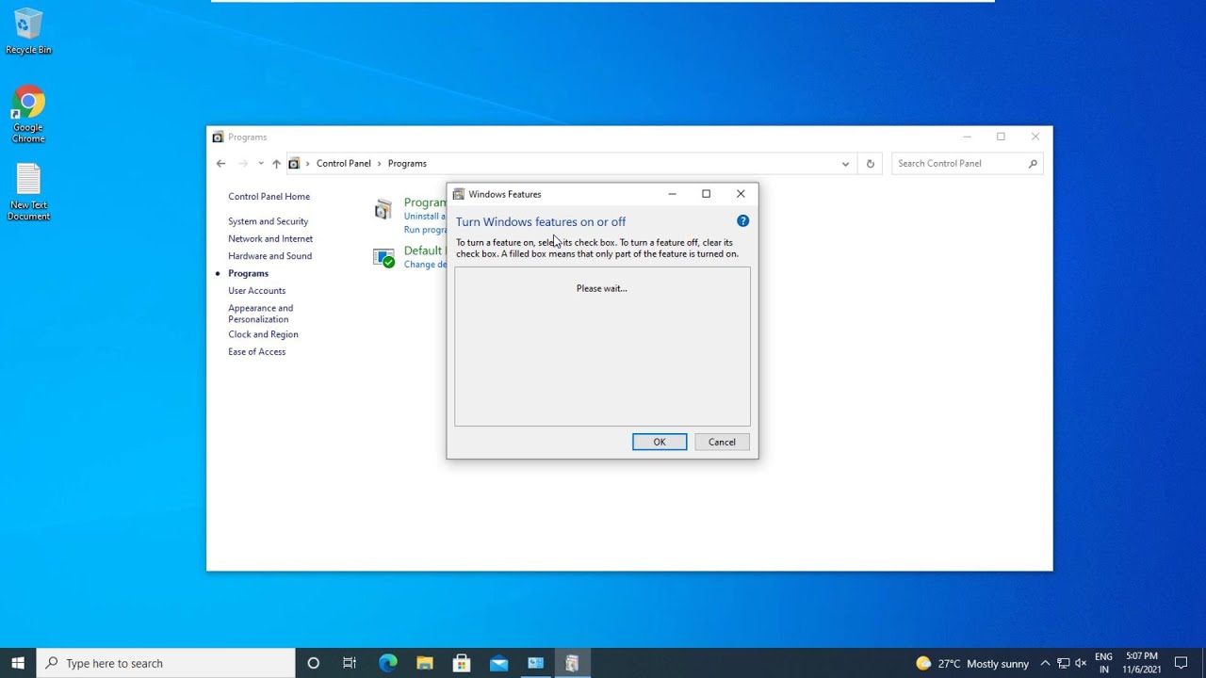This screenshot has height=678, width=1206.
Task: Click the Programs and Features icon
Action: pyautogui.click(x=383, y=209)
